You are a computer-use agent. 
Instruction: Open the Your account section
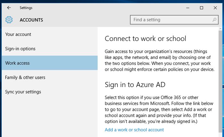coord(18,34)
